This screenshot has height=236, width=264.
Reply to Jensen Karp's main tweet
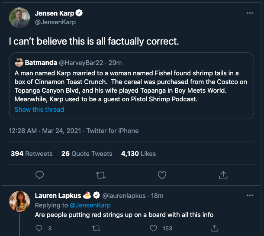pyautogui.click(x=39, y=175)
